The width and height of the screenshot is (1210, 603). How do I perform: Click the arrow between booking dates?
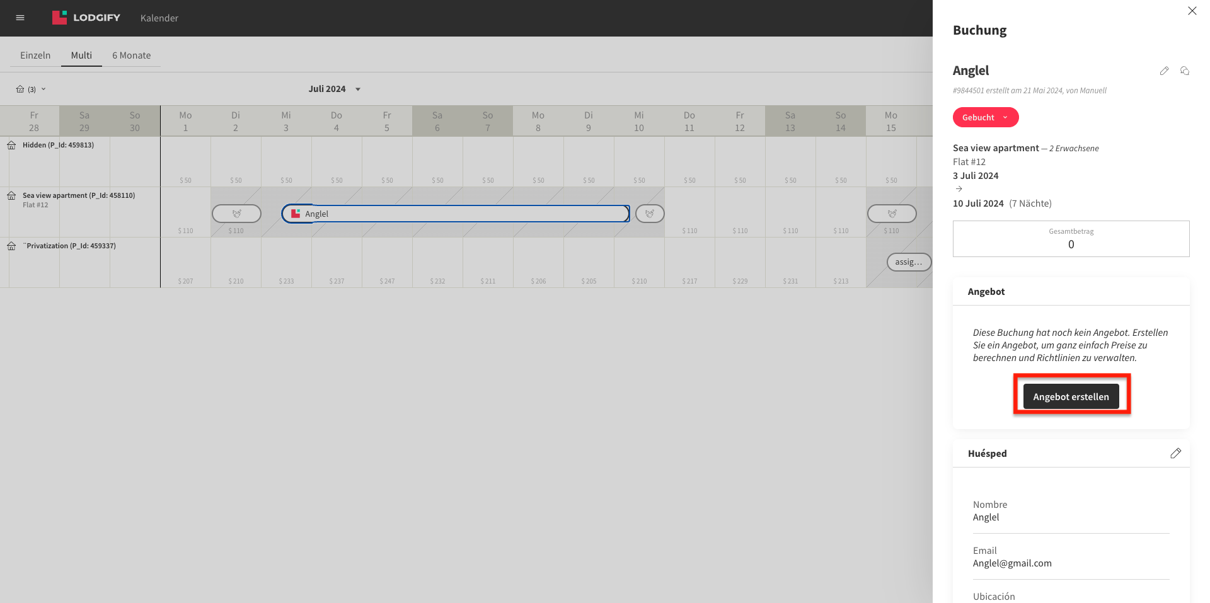click(x=959, y=189)
